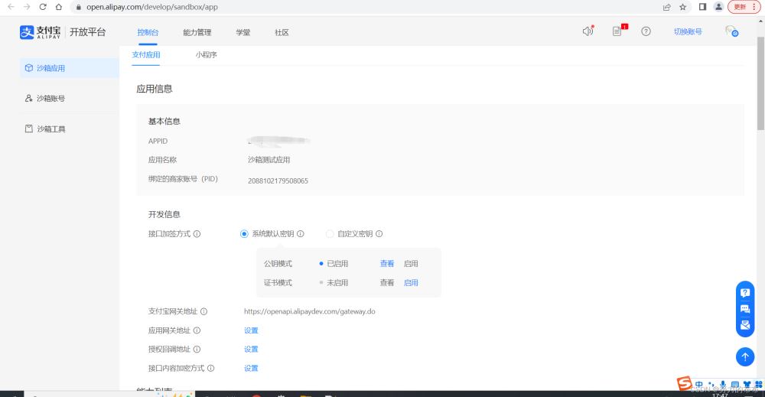Click the info icon beside 支付宝网关地址

(x=203, y=312)
